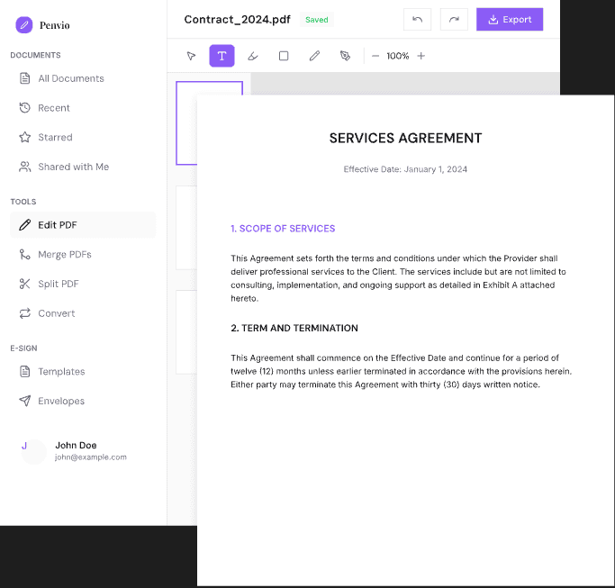Image resolution: width=615 pixels, height=588 pixels.
Task: Pick the pencil draw tool
Action: pos(314,56)
